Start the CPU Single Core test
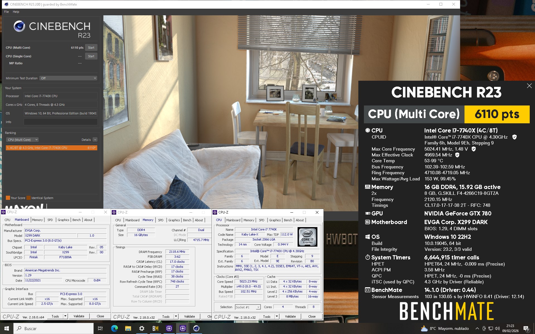535x334 pixels. click(91, 56)
